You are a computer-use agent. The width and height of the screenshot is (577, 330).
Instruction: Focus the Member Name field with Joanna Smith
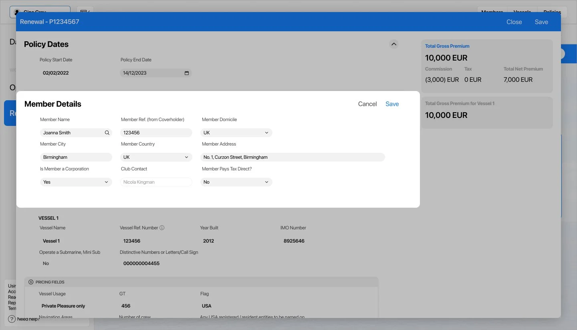pyautogui.click(x=76, y=133)
